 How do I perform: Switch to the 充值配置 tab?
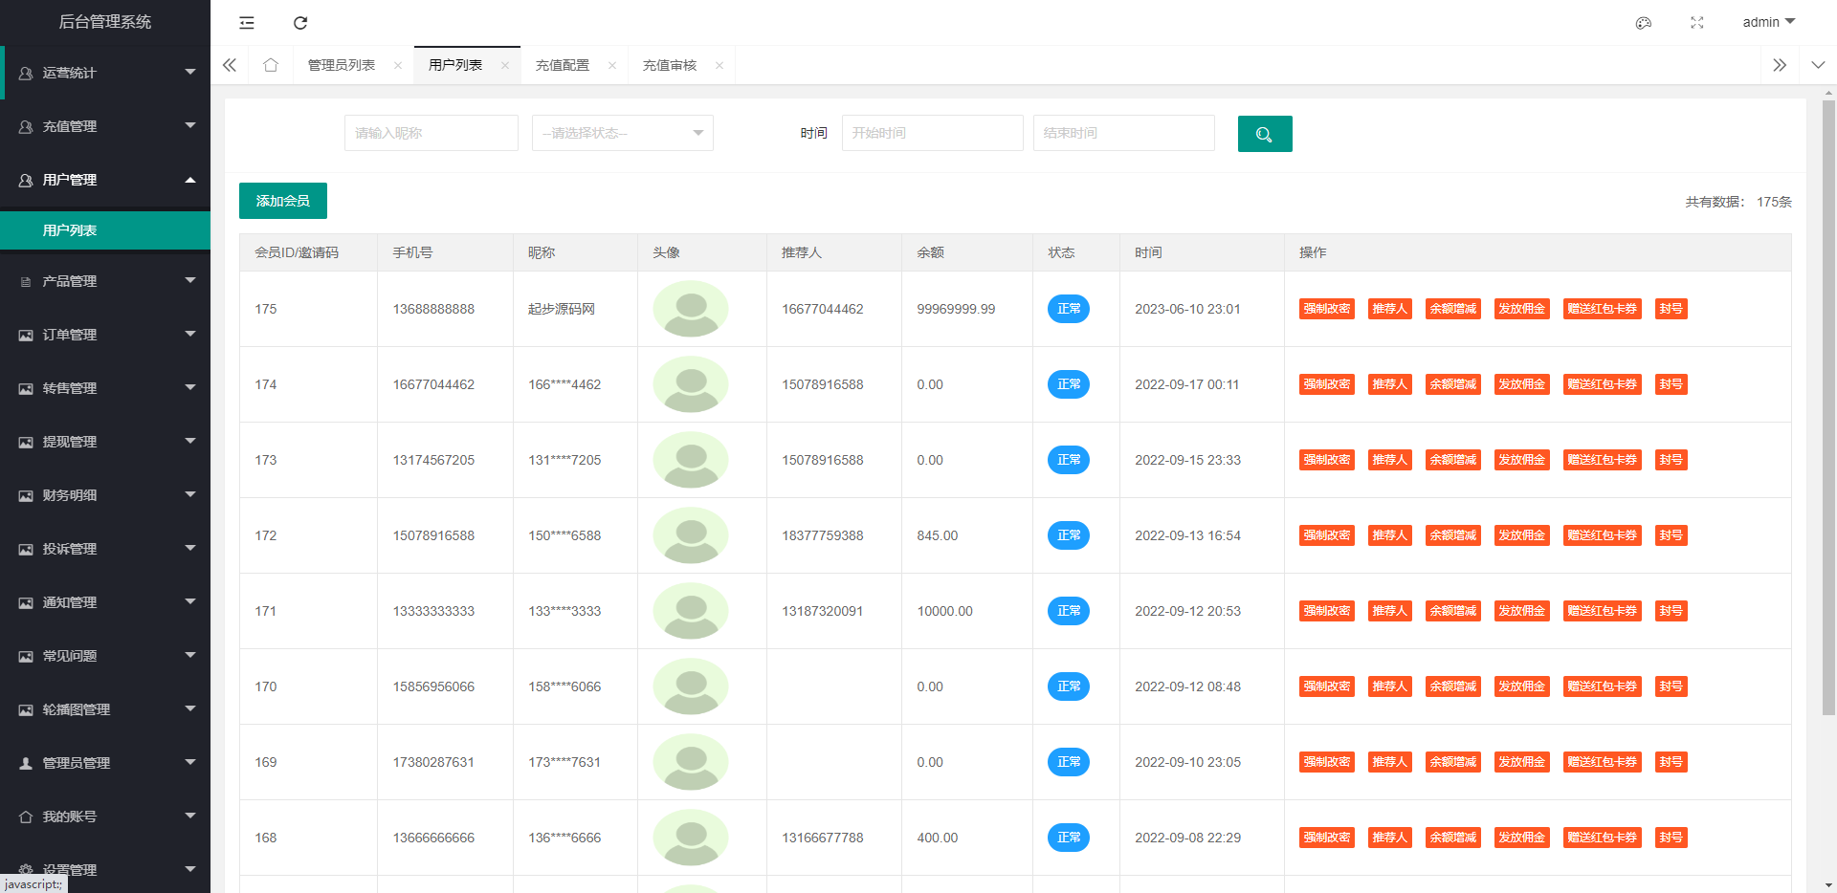tap(563, 65)
